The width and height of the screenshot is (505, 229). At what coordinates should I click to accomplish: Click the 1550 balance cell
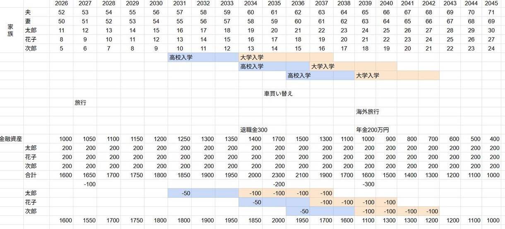[89, 221]
